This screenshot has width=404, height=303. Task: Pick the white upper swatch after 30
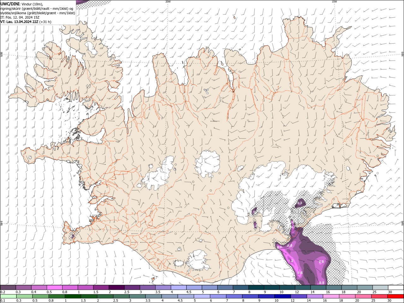tap(396, 288)
